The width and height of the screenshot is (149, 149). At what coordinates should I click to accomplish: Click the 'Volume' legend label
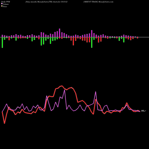(6, 4)
